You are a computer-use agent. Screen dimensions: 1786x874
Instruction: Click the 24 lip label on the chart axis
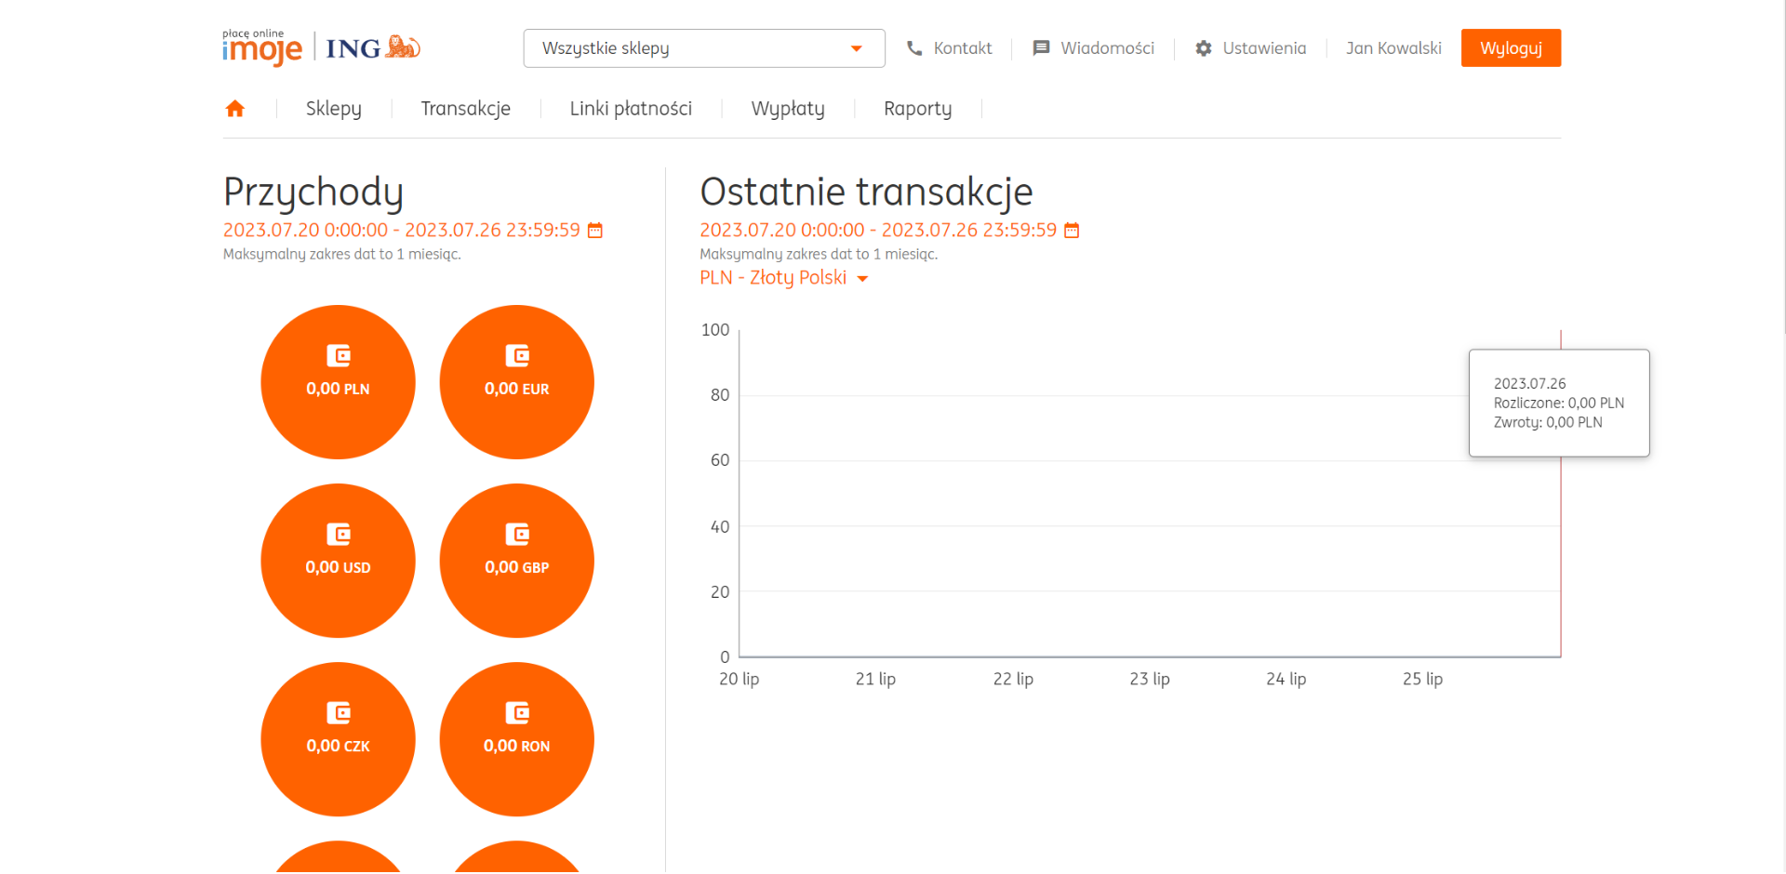point(1286,679)
